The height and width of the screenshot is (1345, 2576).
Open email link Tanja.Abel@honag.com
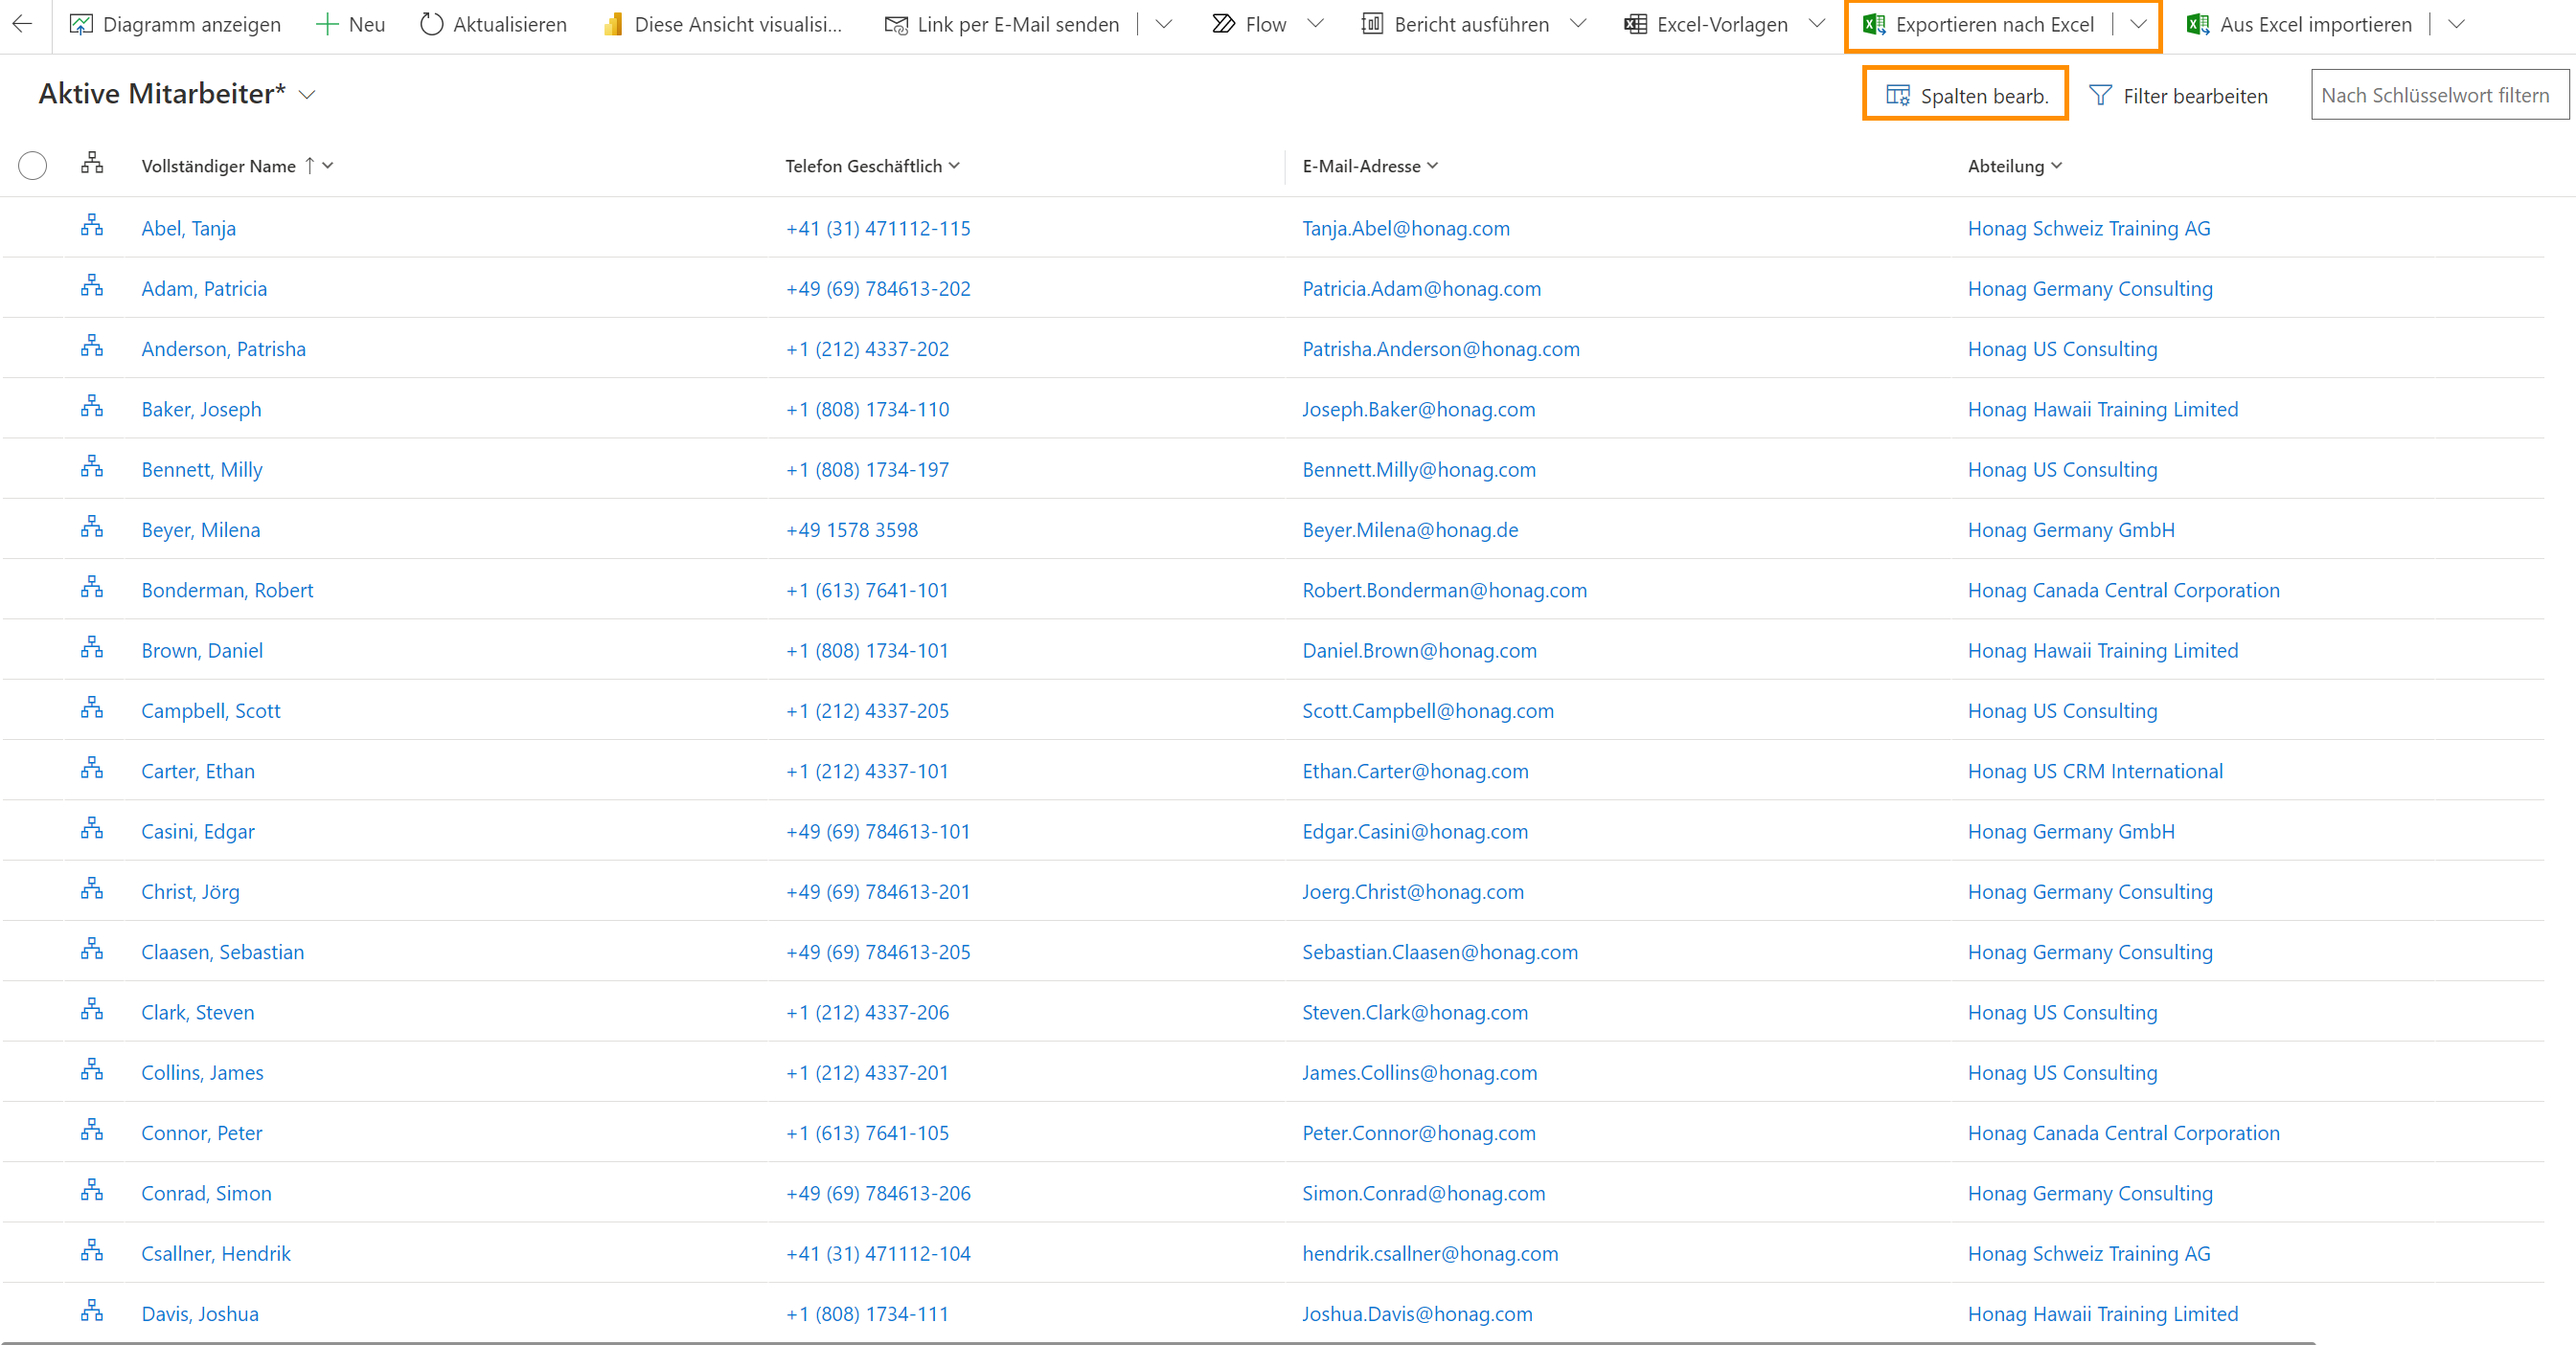[x=1405, y=228]
